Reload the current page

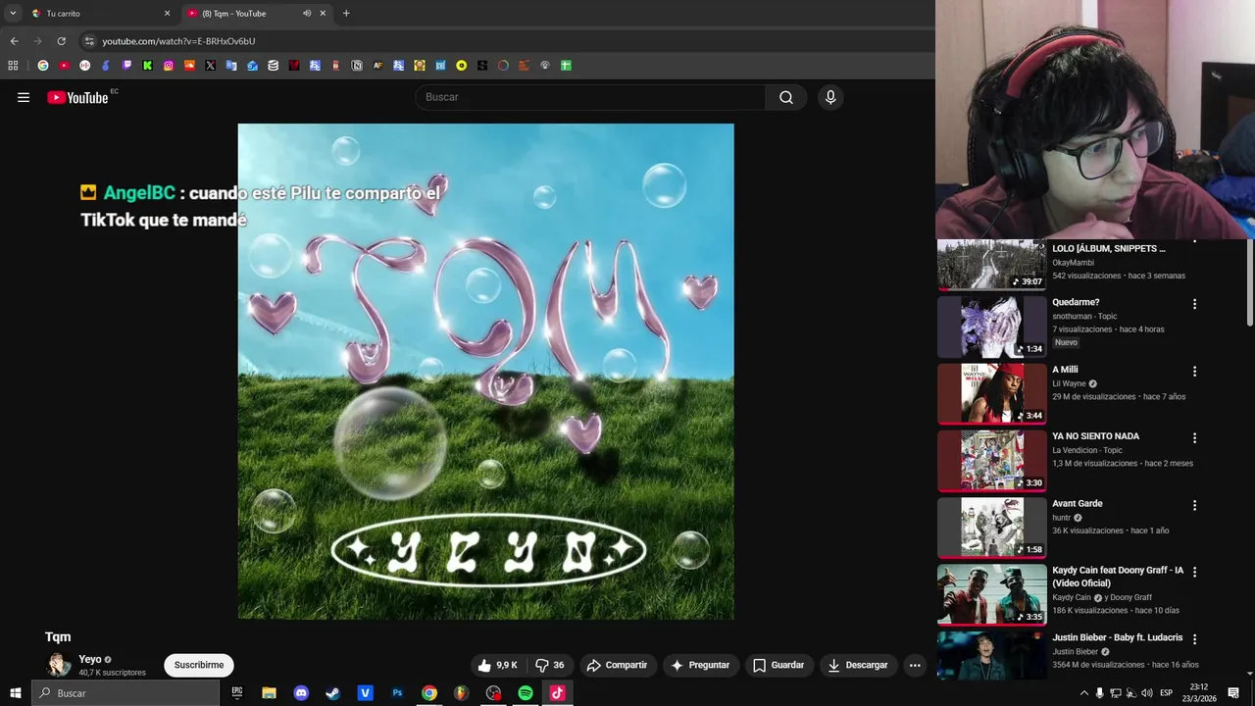(x=61, y=41)
